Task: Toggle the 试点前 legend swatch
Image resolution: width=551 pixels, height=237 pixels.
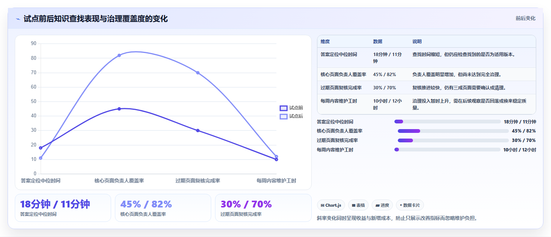Action: [x=283, y=108]
